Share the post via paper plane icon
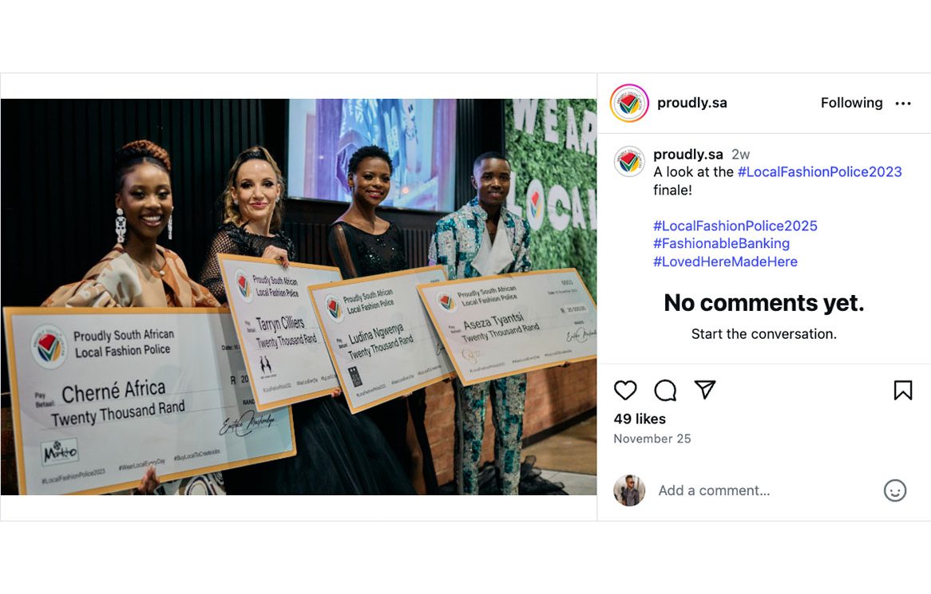 pos(704,389)
